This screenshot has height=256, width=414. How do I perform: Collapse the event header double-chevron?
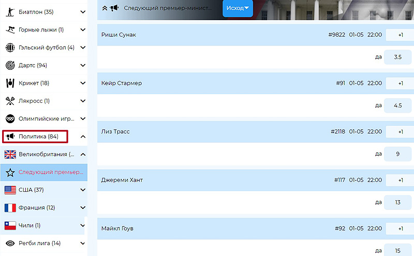click(105, 8)
